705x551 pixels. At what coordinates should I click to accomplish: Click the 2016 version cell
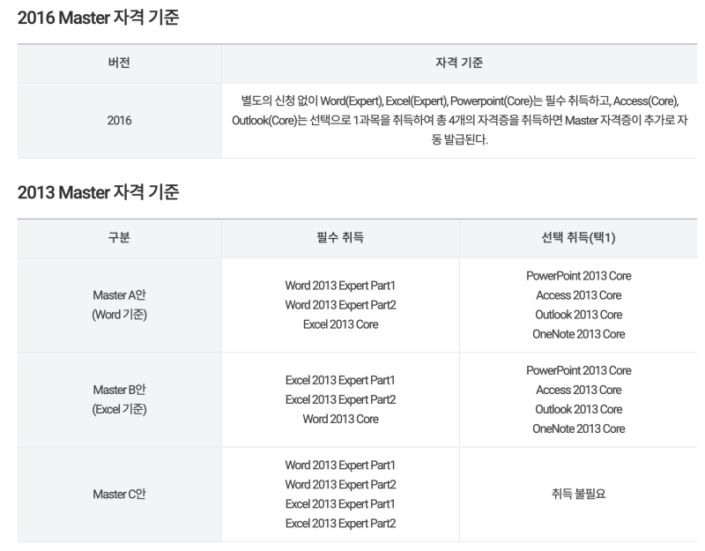[119, 121]
